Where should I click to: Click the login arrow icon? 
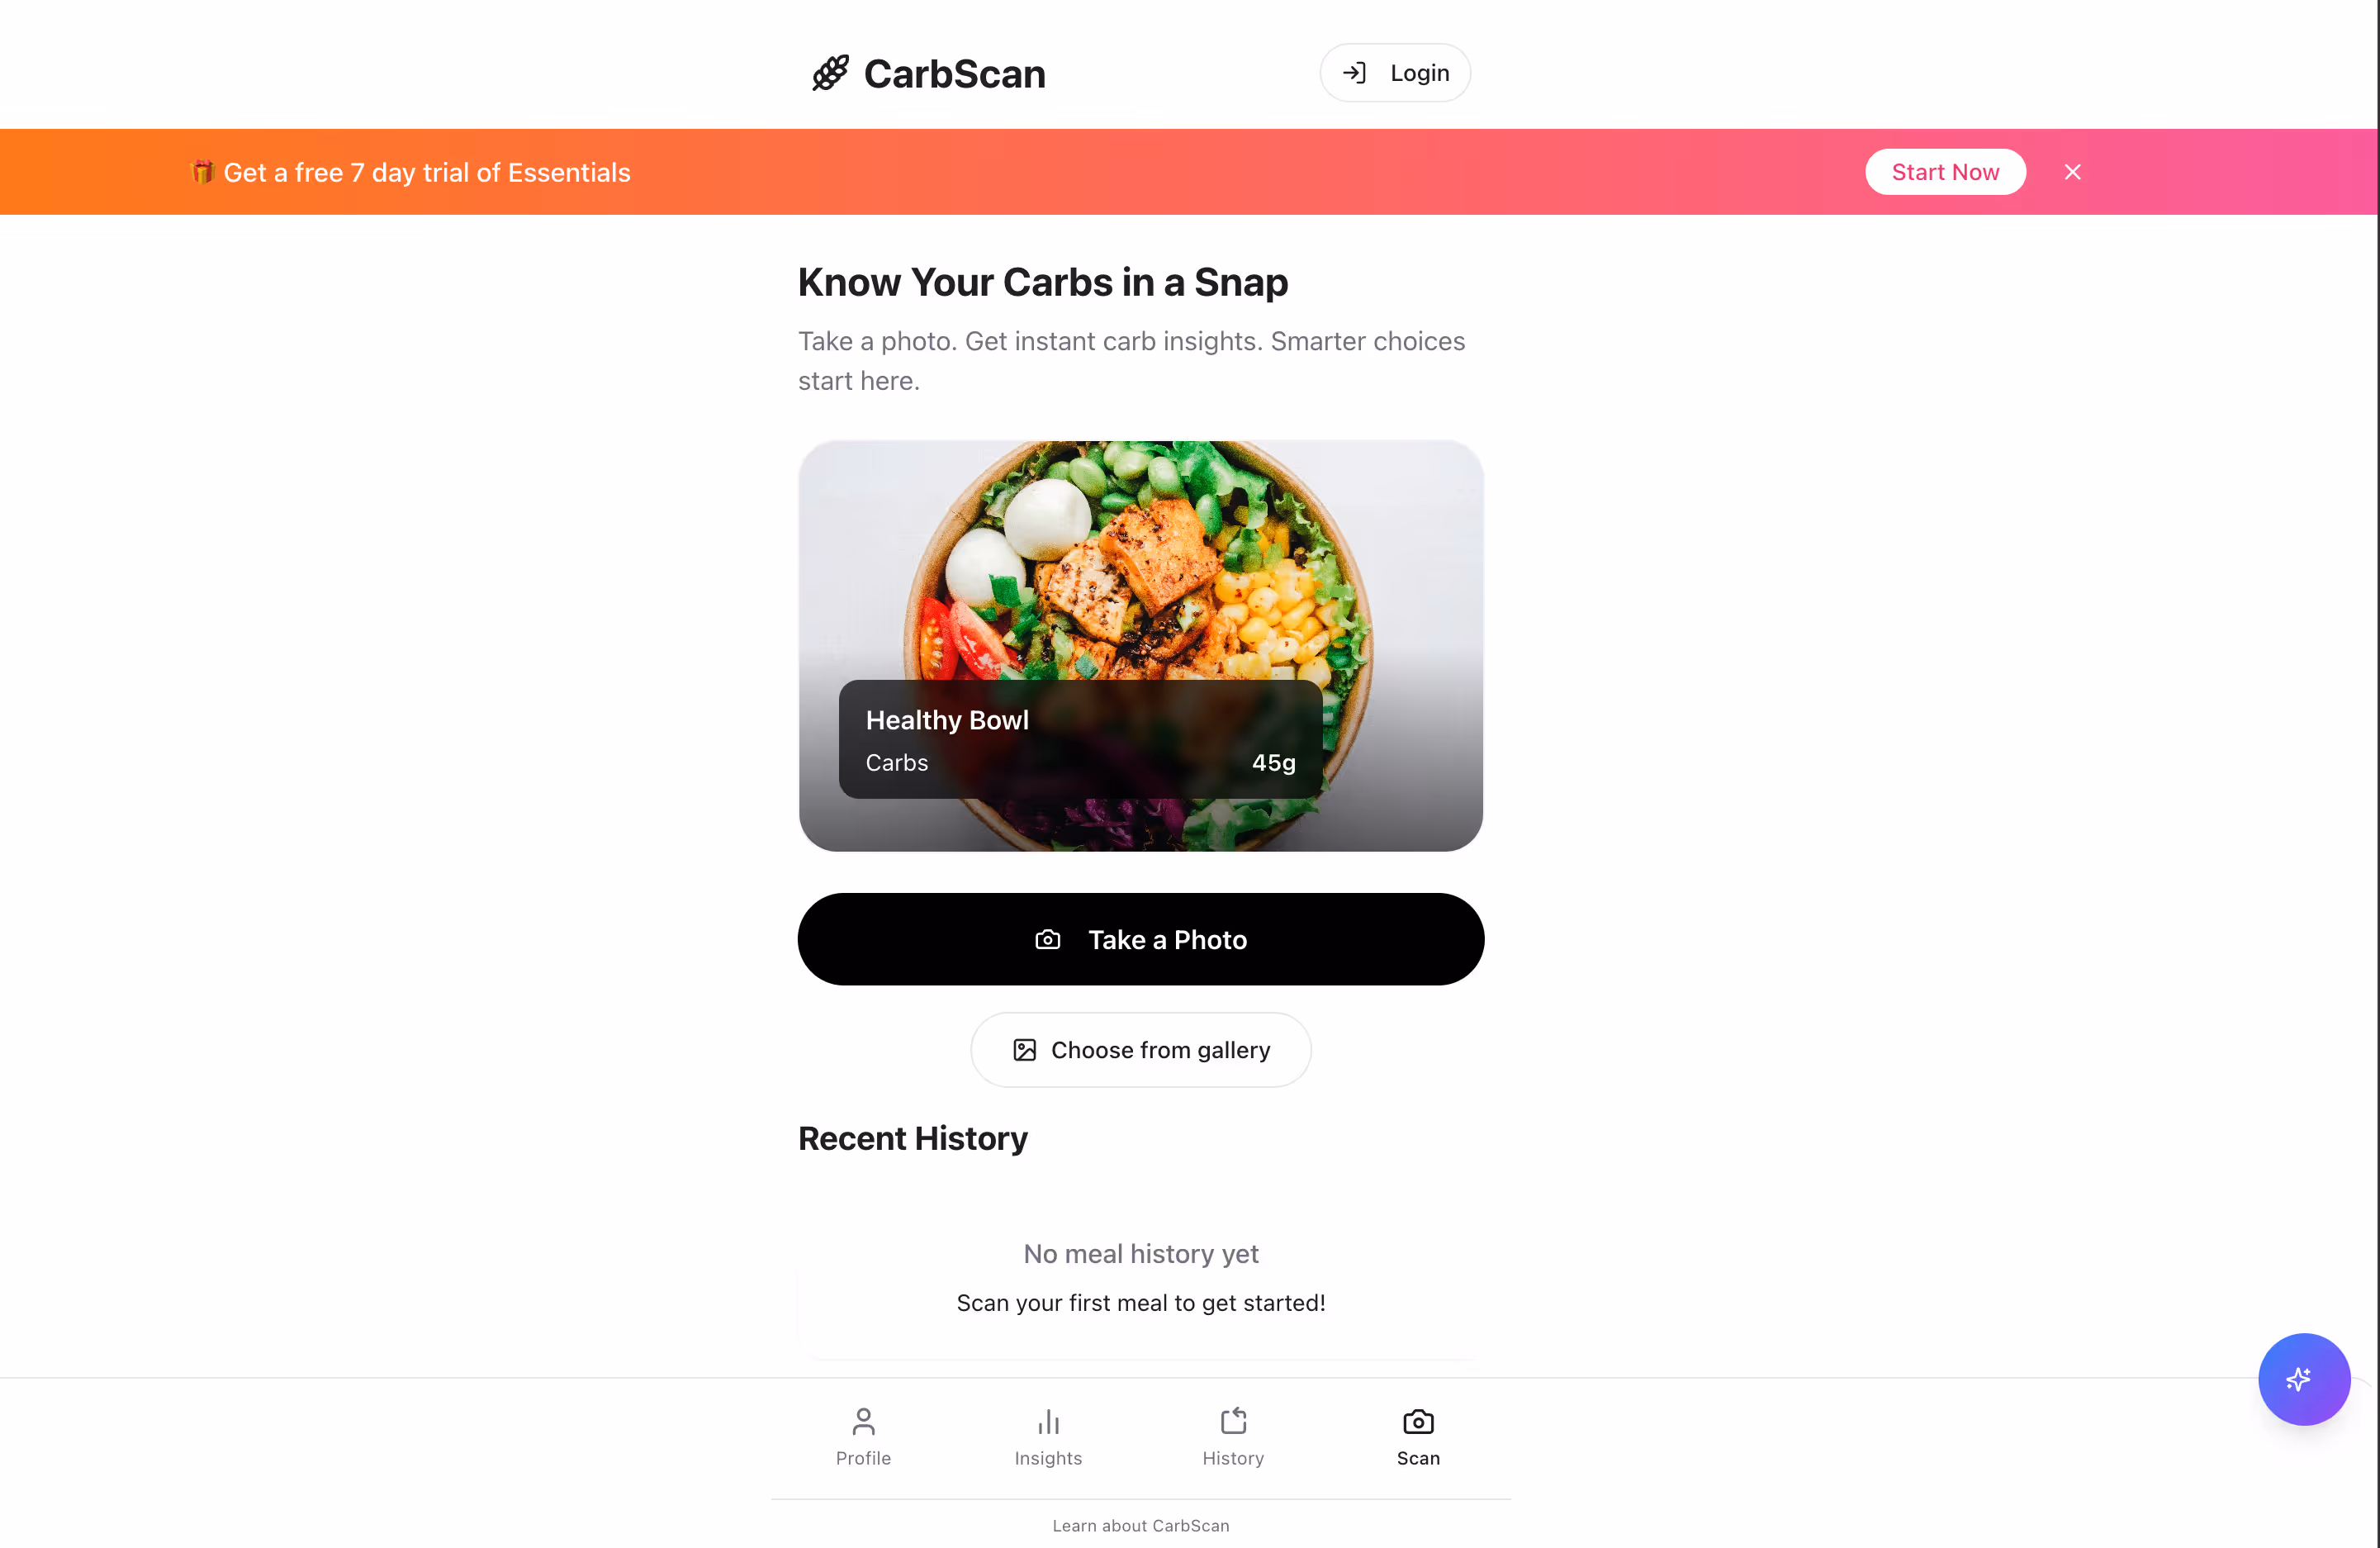coord(1354,73)
